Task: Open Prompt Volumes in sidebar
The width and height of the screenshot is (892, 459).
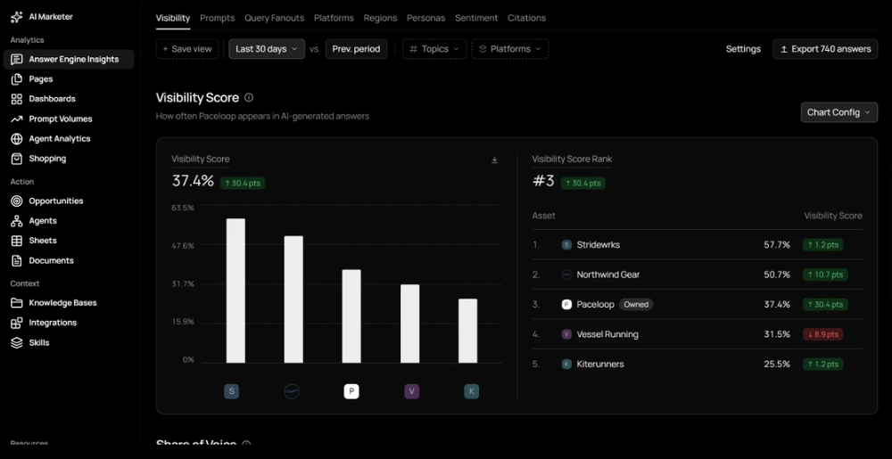Action: click(61, 119)
